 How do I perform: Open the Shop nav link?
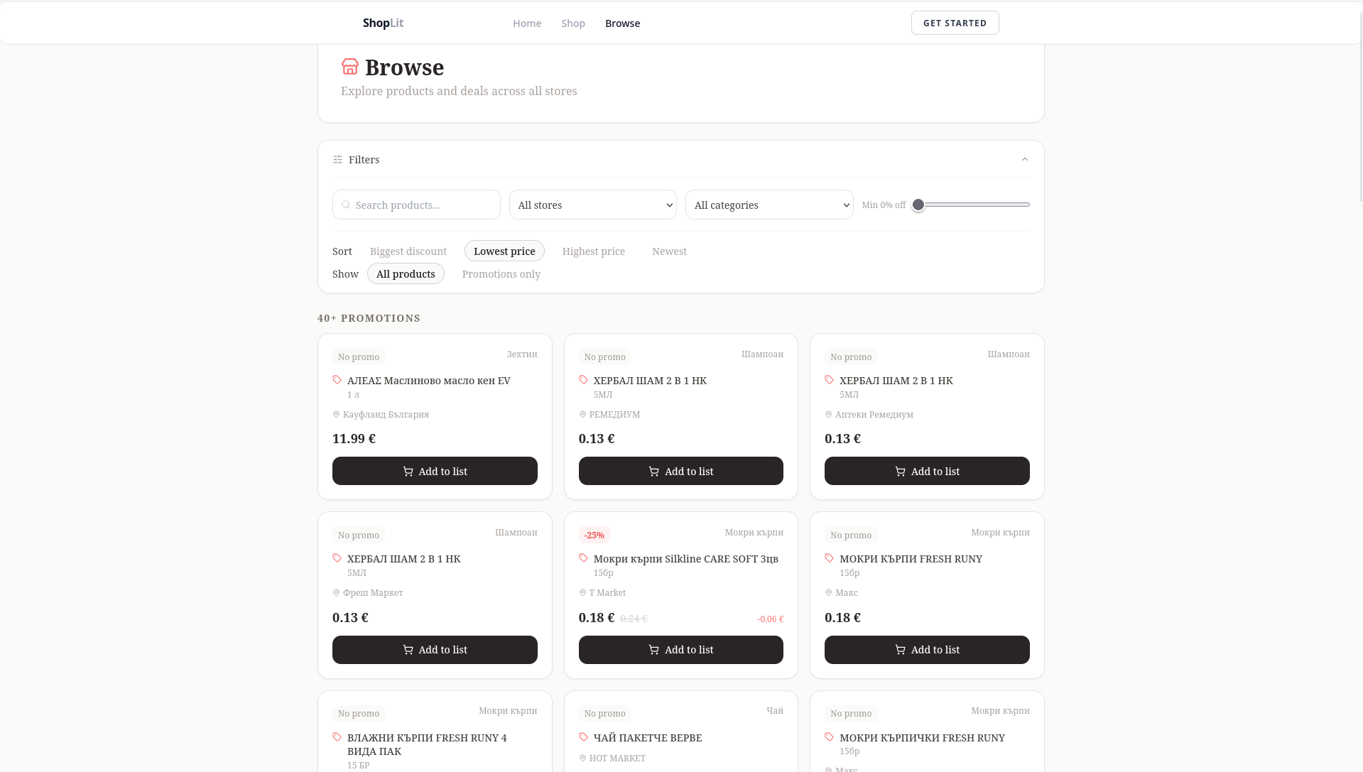(x=572, y=23)
